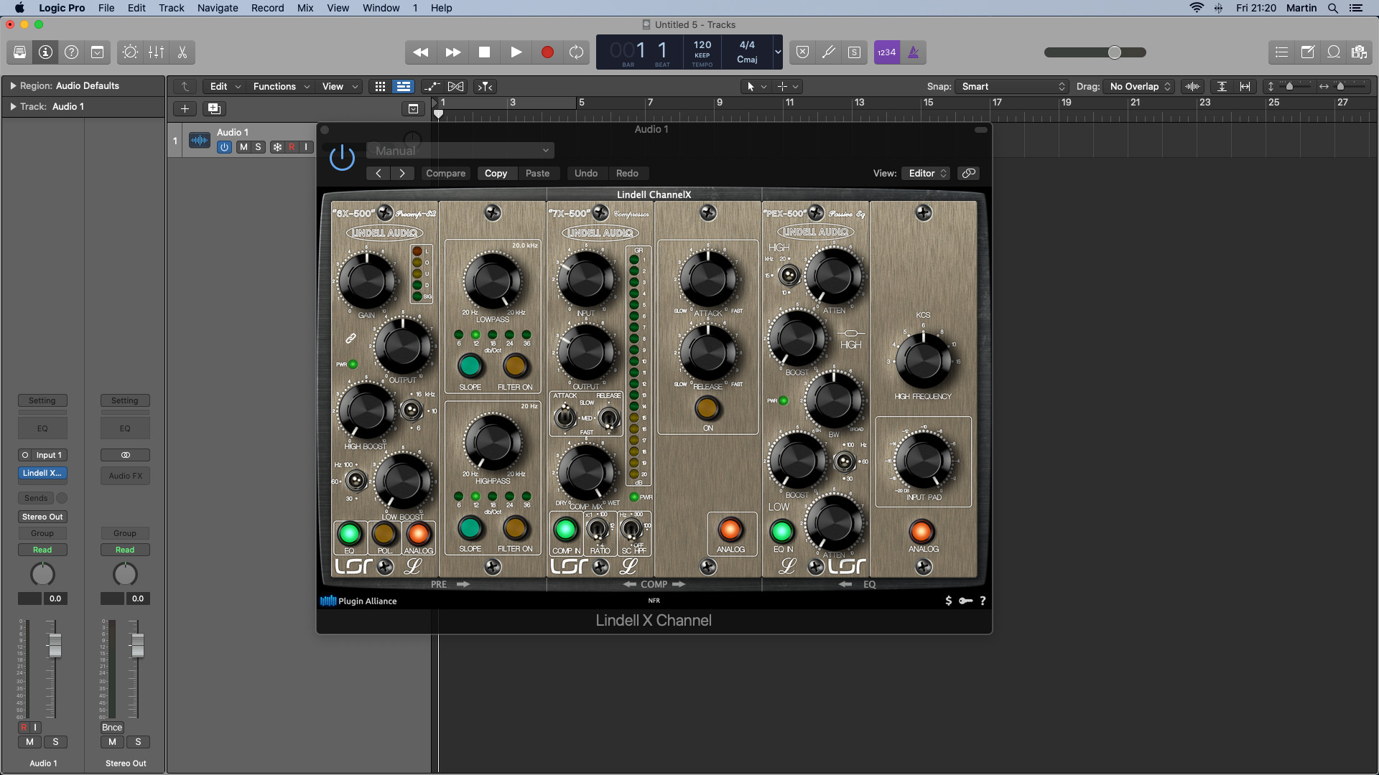This screenshot has height=775, width=1379.
Task: Mute the Audio 1 track header
Action: 243,147
